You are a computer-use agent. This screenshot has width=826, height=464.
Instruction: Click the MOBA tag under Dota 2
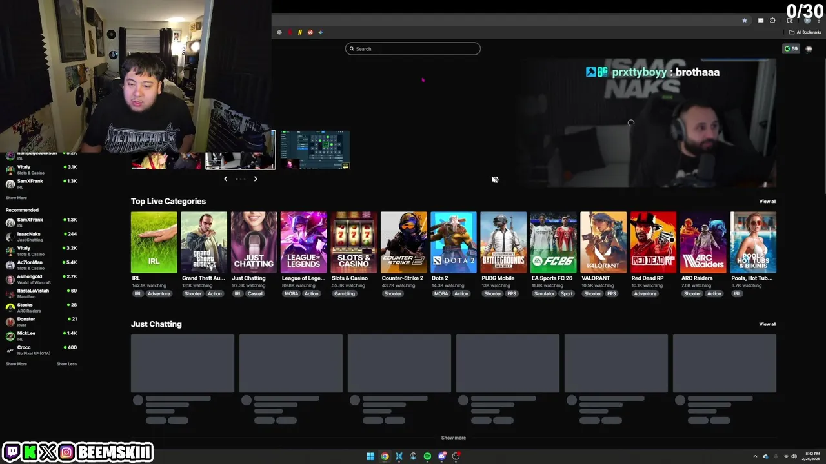pyautogui.click(x=441, y=294)
